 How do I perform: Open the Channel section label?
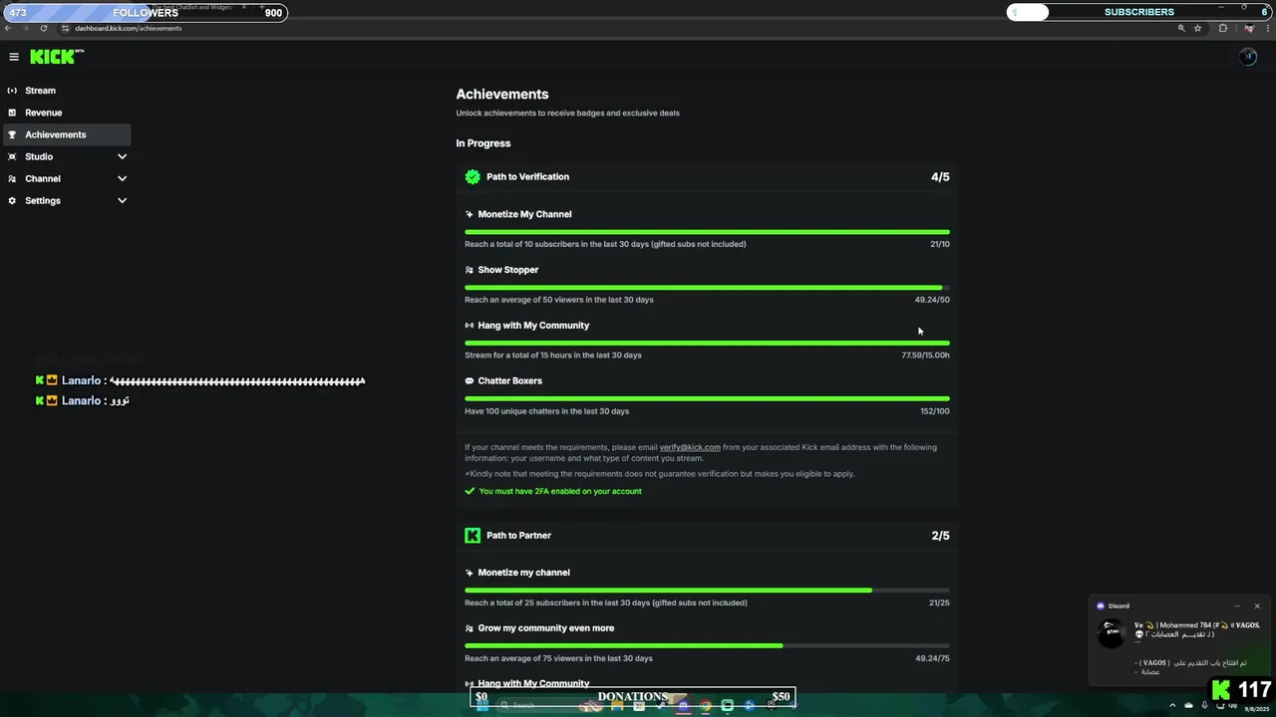tap(43, 178)
